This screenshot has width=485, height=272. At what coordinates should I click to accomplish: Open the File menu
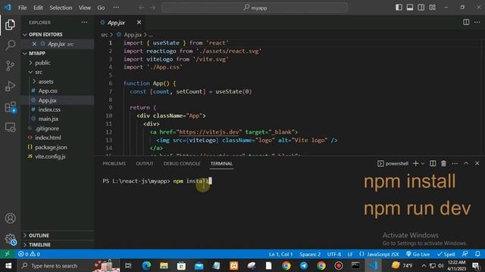(x=22, y=8)
